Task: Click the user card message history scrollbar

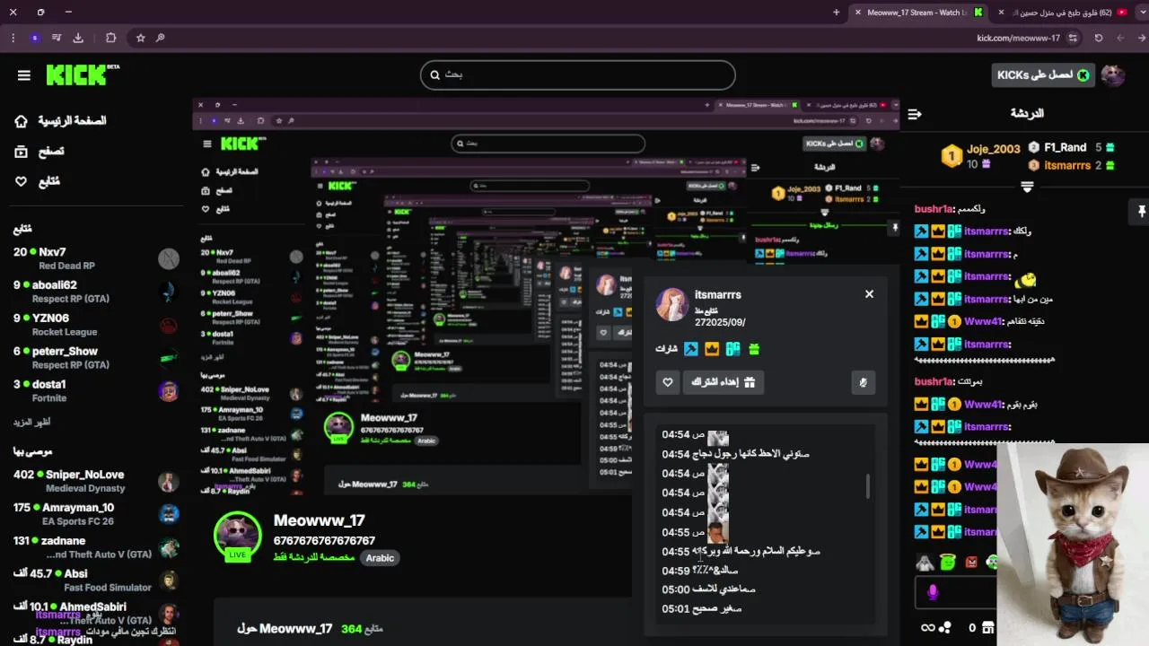Action: coord(867,486)
